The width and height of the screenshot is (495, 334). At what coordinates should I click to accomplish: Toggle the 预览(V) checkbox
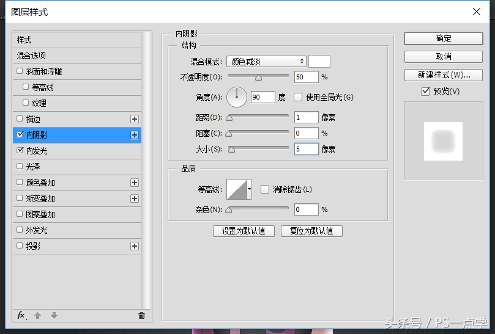[425, 92]
